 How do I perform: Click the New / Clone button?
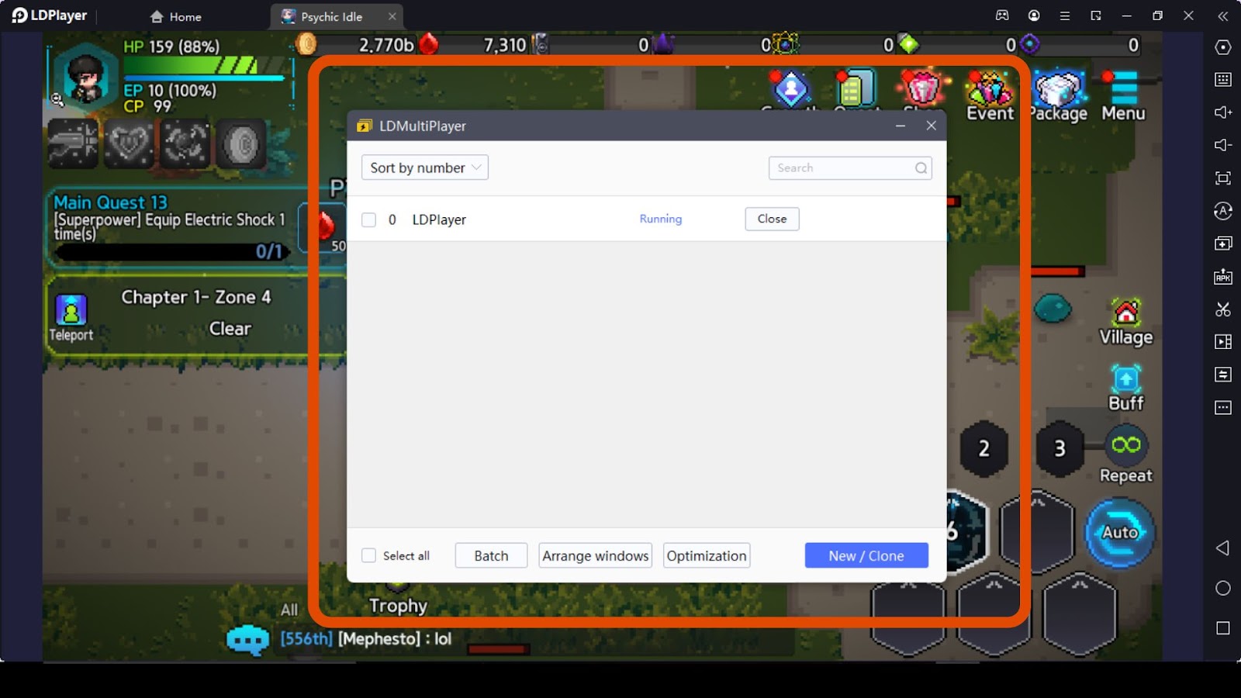pyautogui.click(x=866, y=555)
